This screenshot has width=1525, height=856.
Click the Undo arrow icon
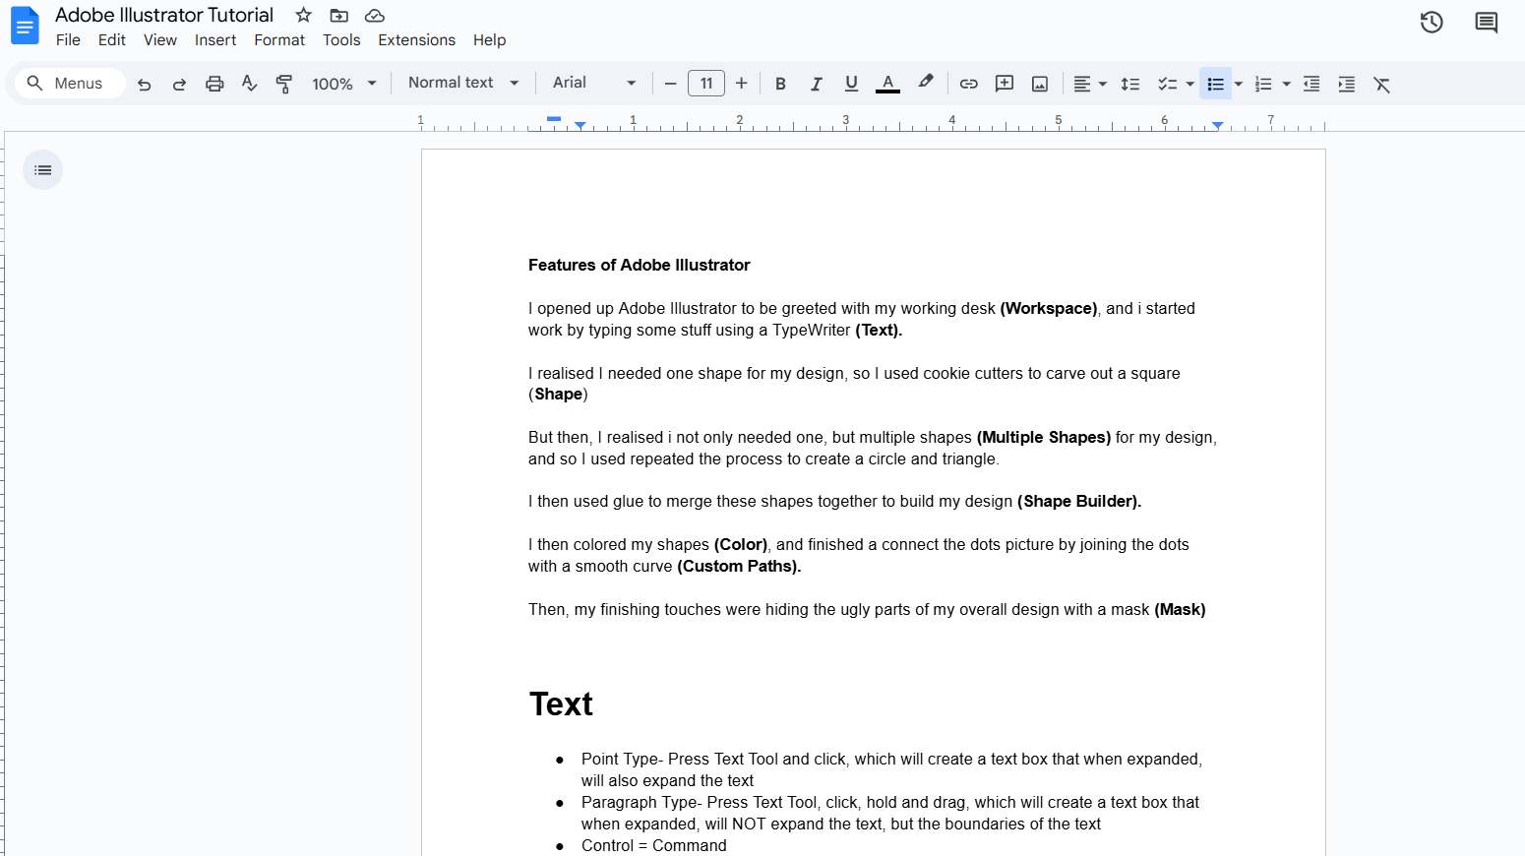[x=145, y=85]
